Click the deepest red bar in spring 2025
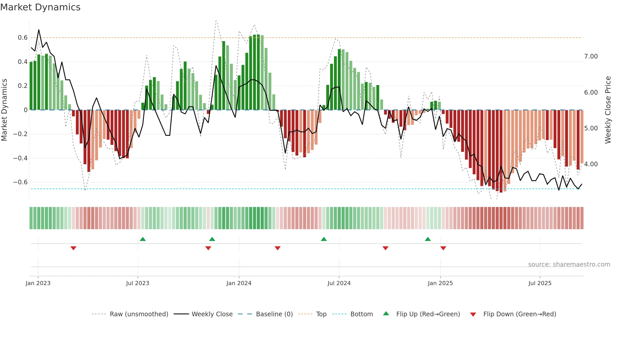This screenshot has width=619, height=348. tap(501, 151)
